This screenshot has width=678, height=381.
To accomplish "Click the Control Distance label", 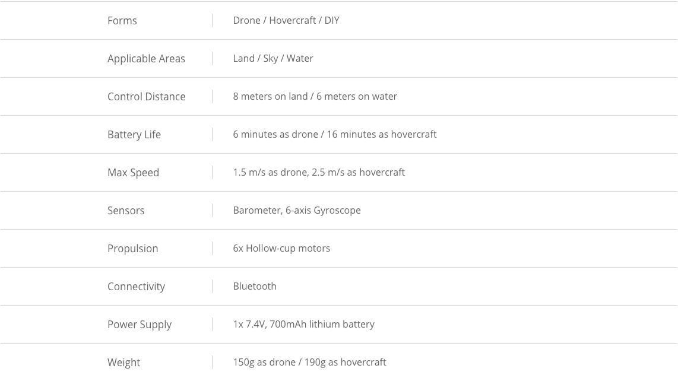I will coord(146,97).
